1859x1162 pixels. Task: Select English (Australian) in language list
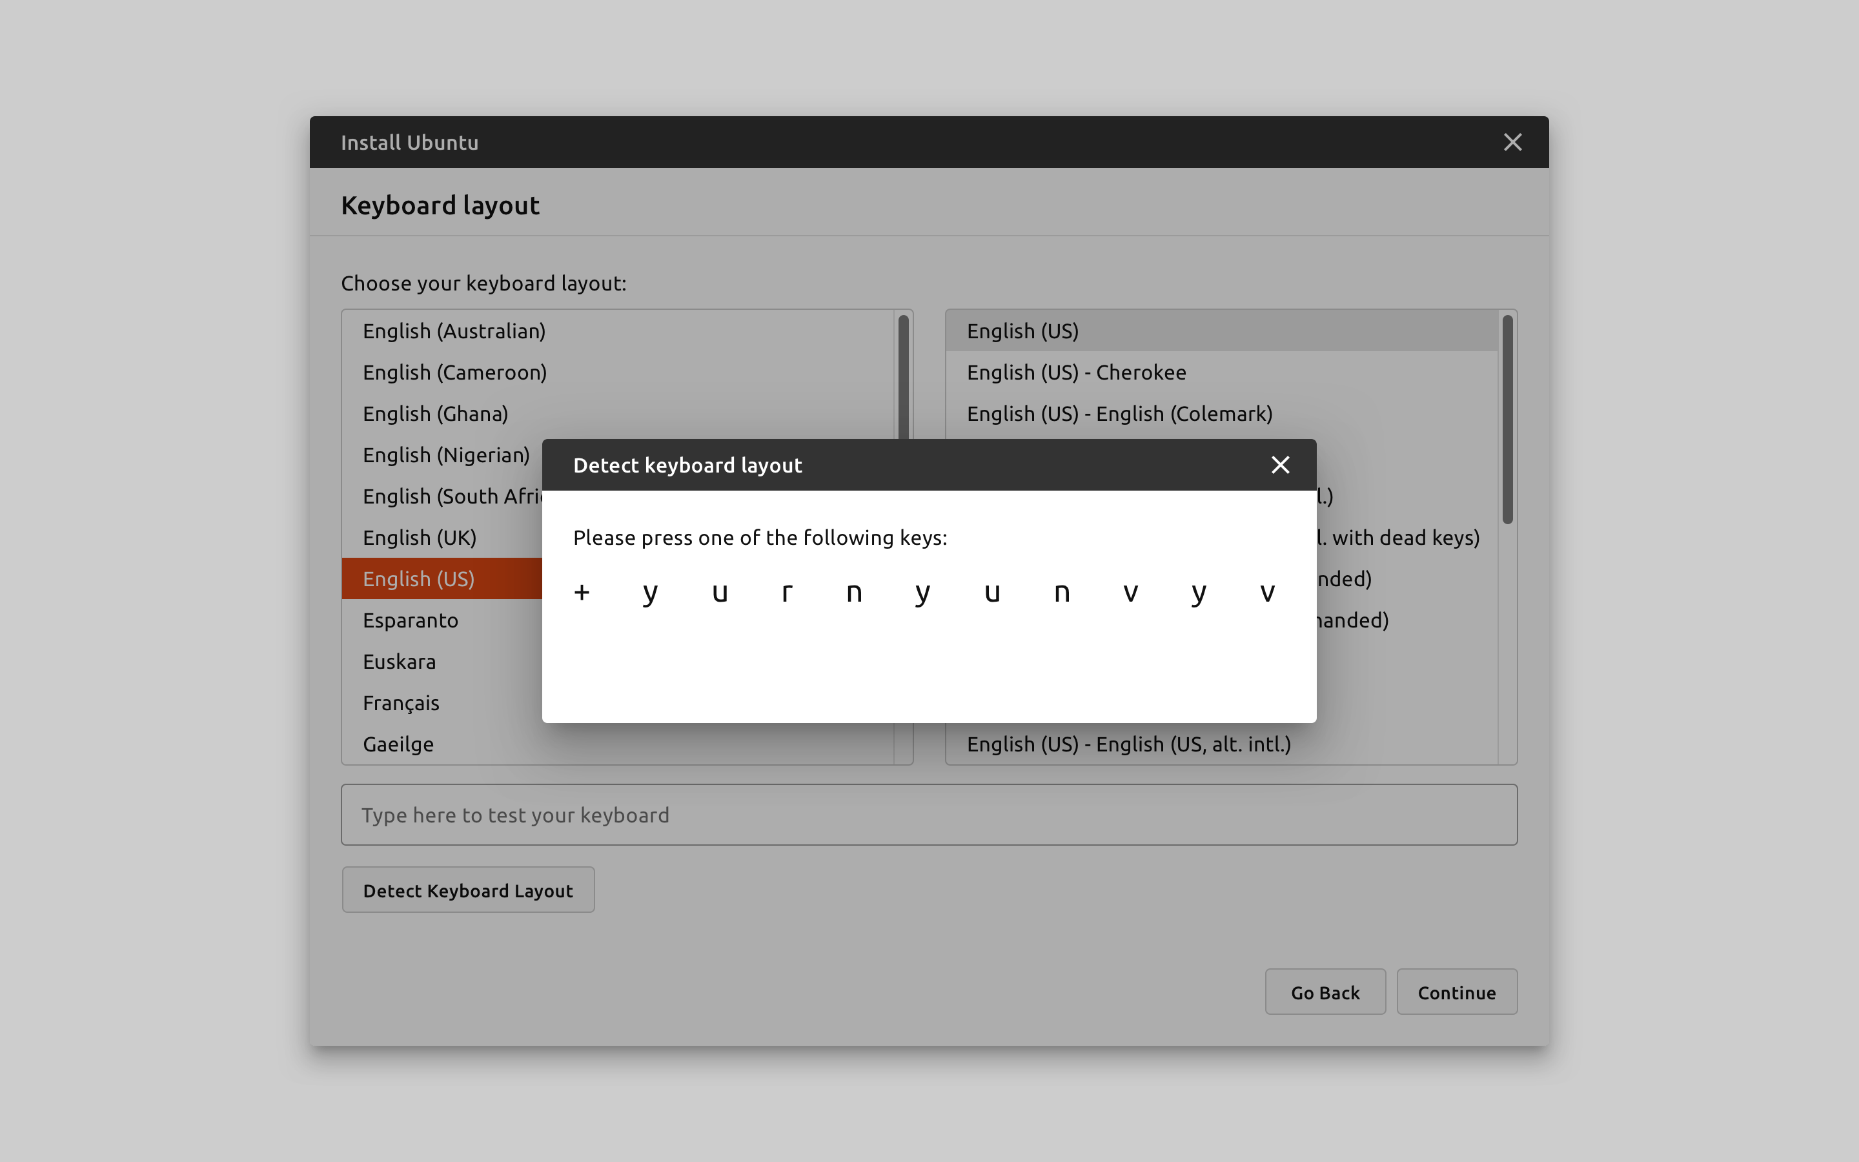pos(454,331)
